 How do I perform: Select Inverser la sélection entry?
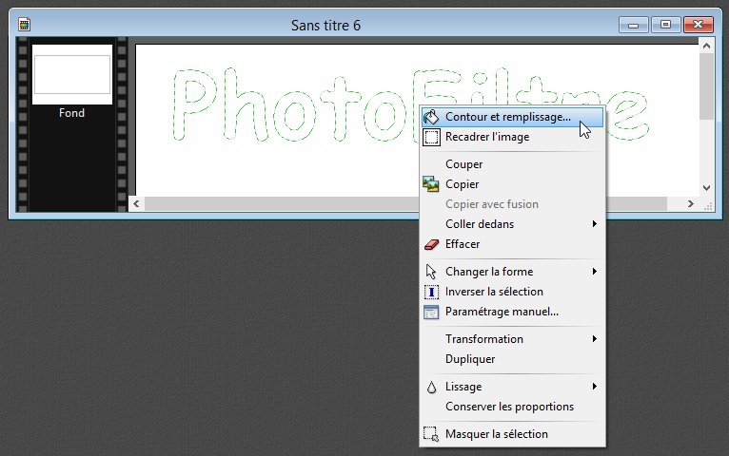512,292
